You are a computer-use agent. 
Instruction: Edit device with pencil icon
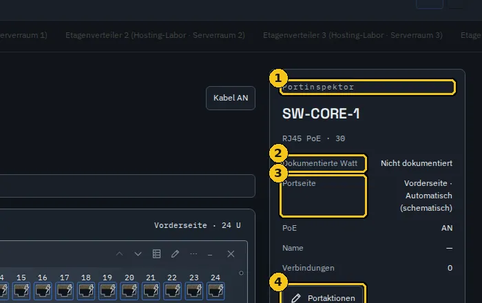pos(175,254)
